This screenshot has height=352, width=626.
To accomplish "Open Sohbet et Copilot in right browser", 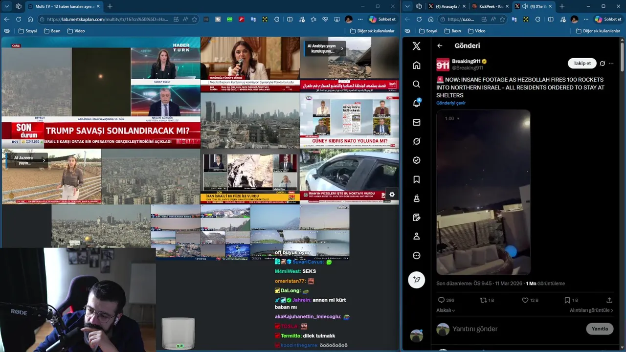I will [608, 19].
